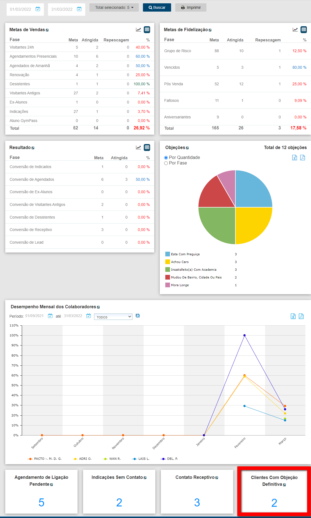This screenshot has width=311, height=518.
Task: Export Objeções chart to PDF
Action: point(302,158)
